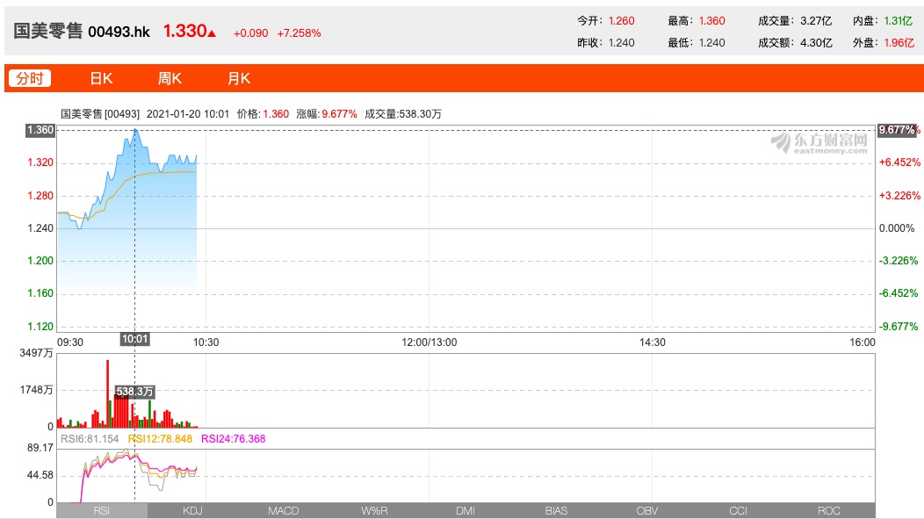The width and height of the screenshot is (924, 519).
Task: Click the 今开 1.260 opening price
Action: (606, 20)
